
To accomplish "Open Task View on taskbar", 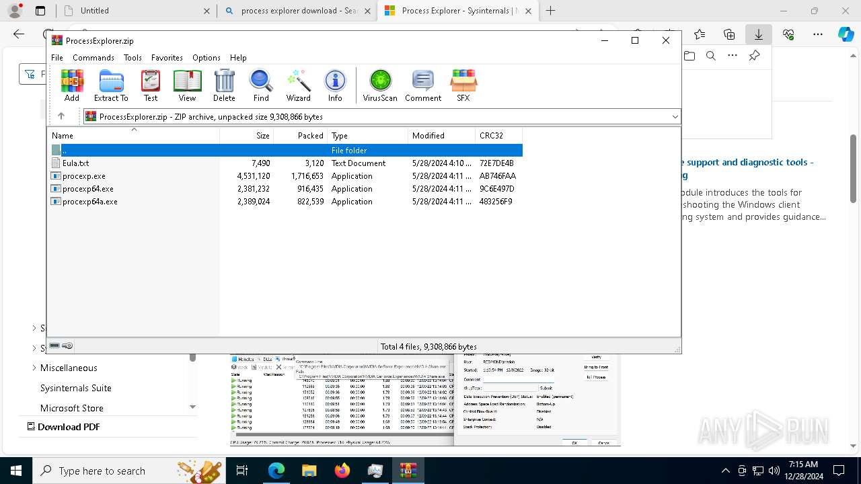I will (242, 471).
